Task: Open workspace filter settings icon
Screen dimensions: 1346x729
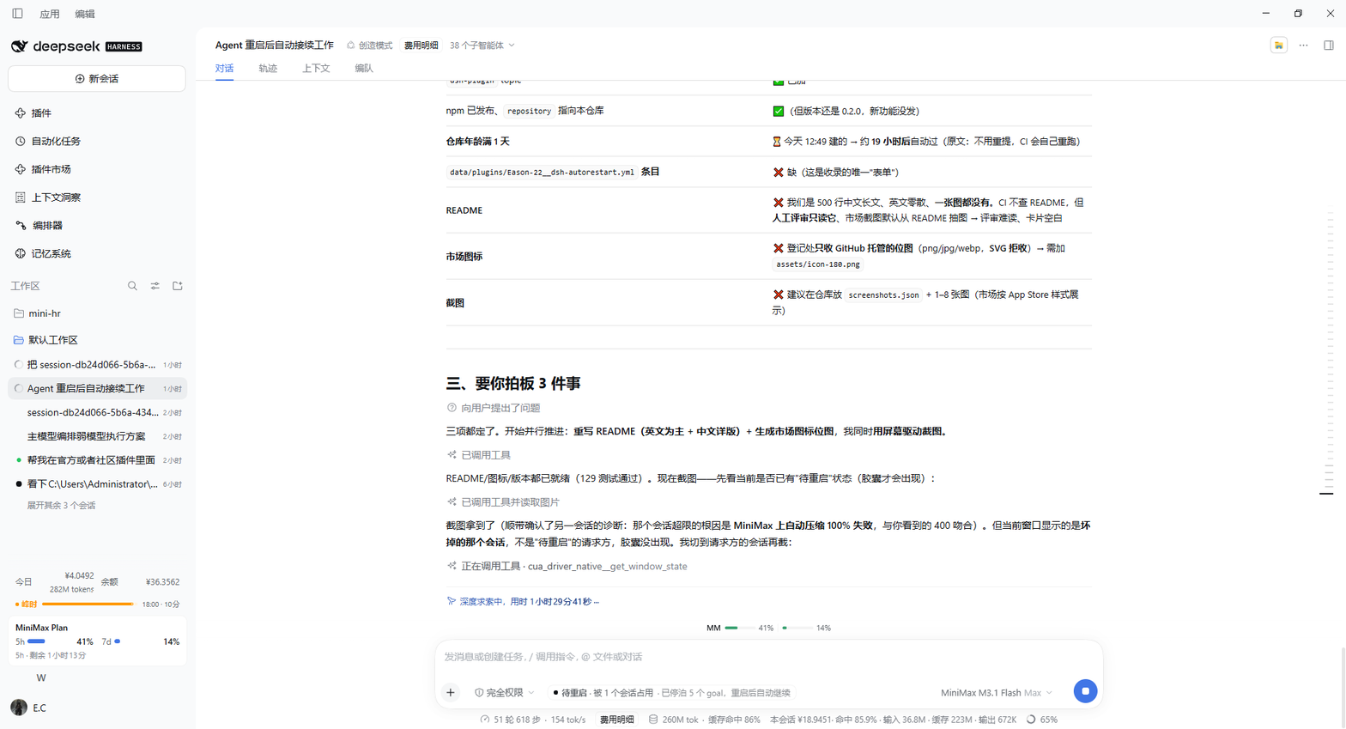Action: 155,286
